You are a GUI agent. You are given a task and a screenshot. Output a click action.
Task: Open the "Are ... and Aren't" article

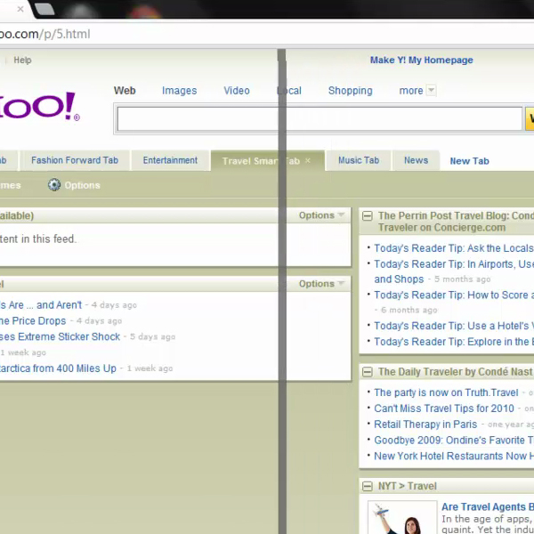(41, 304)
